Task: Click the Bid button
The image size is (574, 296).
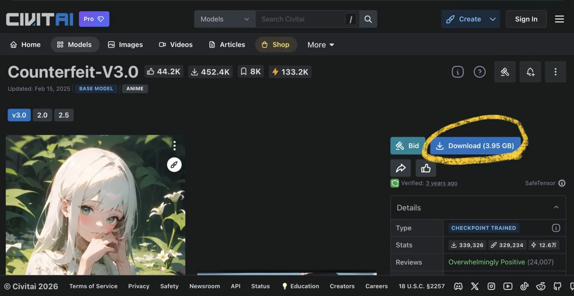Action: [x=408, y=146]
